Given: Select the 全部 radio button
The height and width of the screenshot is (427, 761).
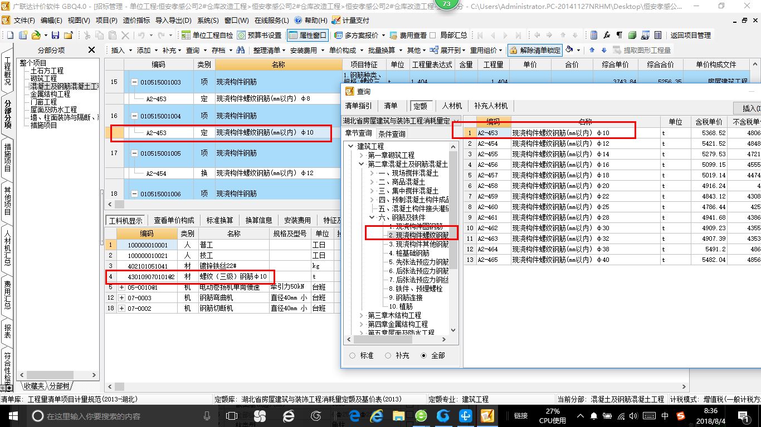Looking at the screenshot, I should coord(424,355).
